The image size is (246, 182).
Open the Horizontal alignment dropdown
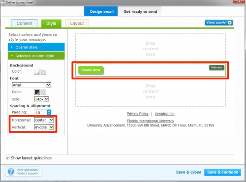44,120
